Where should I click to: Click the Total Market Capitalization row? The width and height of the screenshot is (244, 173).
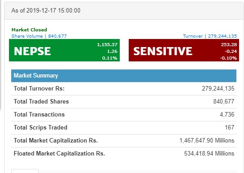tap(124, 141)
